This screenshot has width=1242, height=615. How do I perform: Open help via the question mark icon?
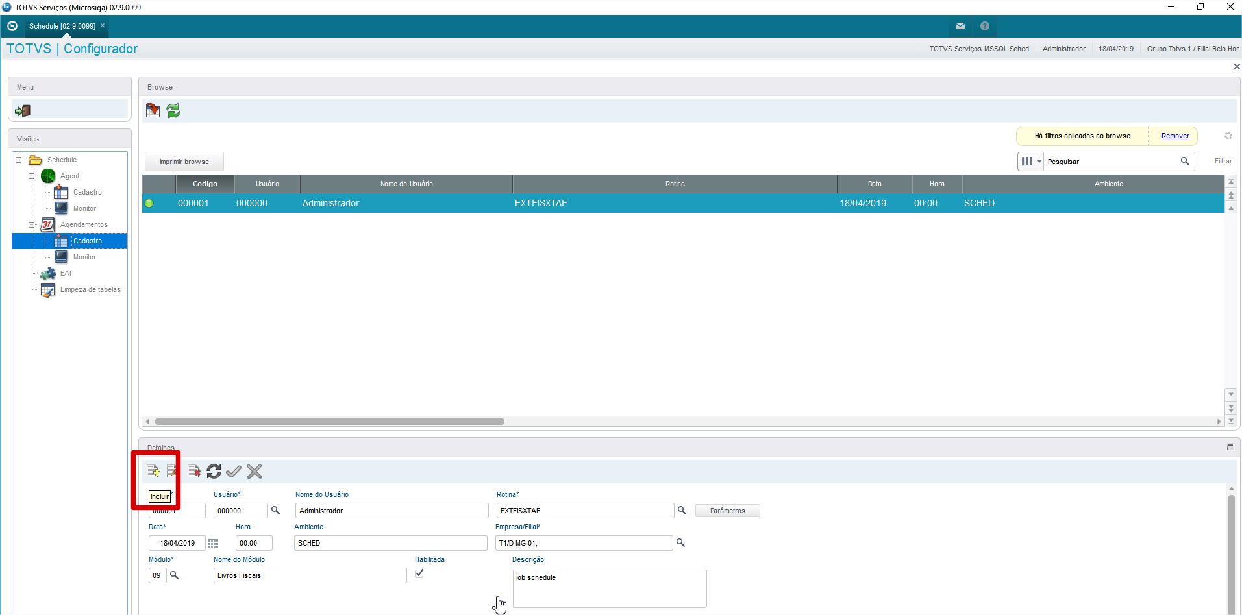pos(985,26)
